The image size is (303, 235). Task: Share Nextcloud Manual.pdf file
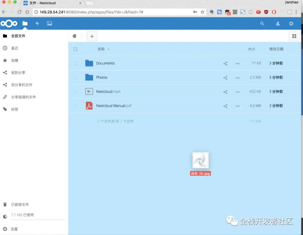(x=225, y=106)
